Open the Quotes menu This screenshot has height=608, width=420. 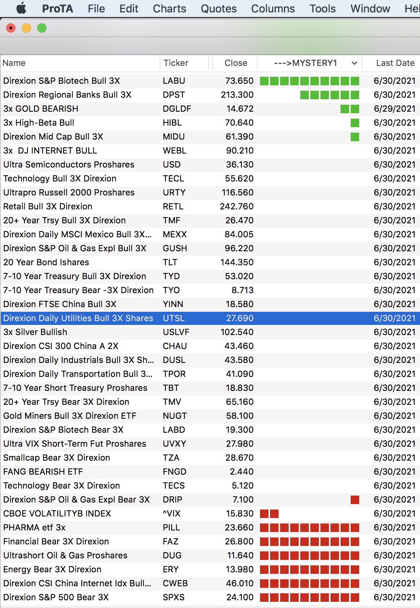(x=219, y=9)
